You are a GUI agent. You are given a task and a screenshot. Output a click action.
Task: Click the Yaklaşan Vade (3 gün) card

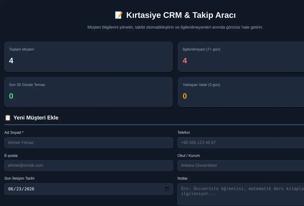(x=241, y=92)
